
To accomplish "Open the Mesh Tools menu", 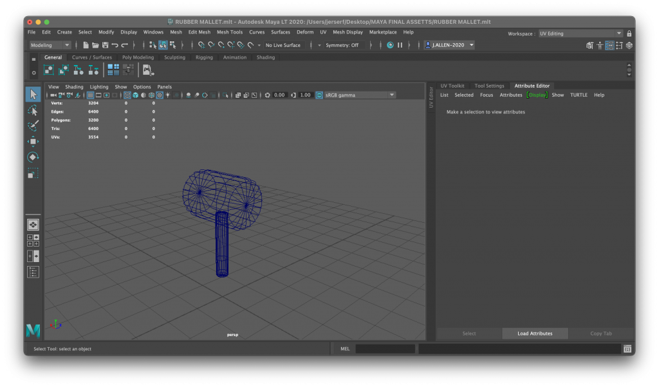I will (x=229, y=32).
